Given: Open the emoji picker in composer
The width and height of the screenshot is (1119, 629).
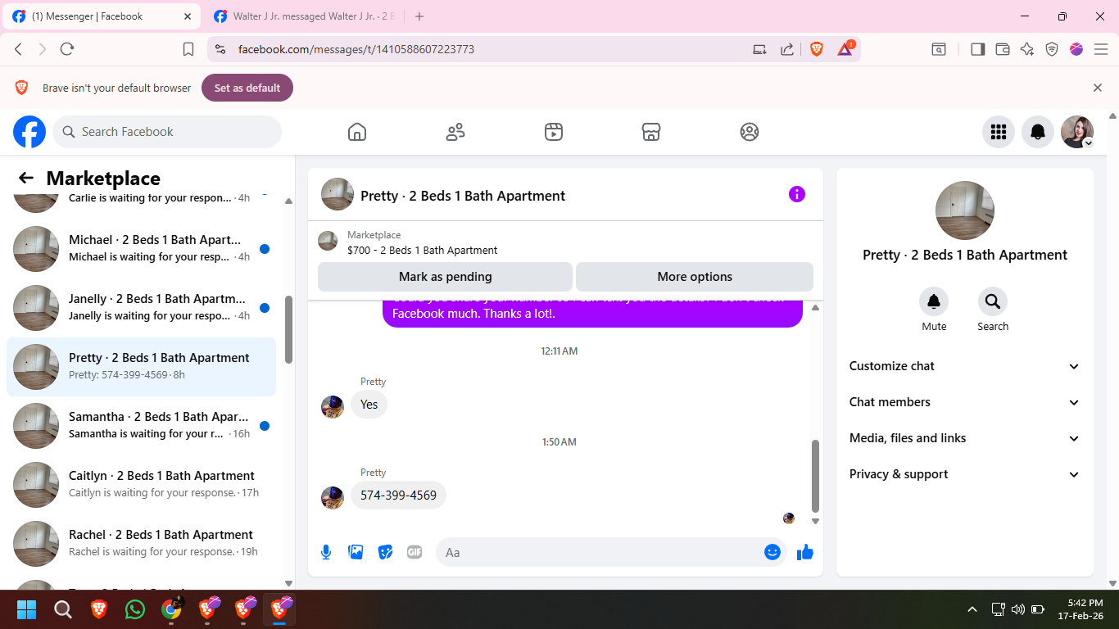Looking at the screenshot, I should [x=772, y=552].
